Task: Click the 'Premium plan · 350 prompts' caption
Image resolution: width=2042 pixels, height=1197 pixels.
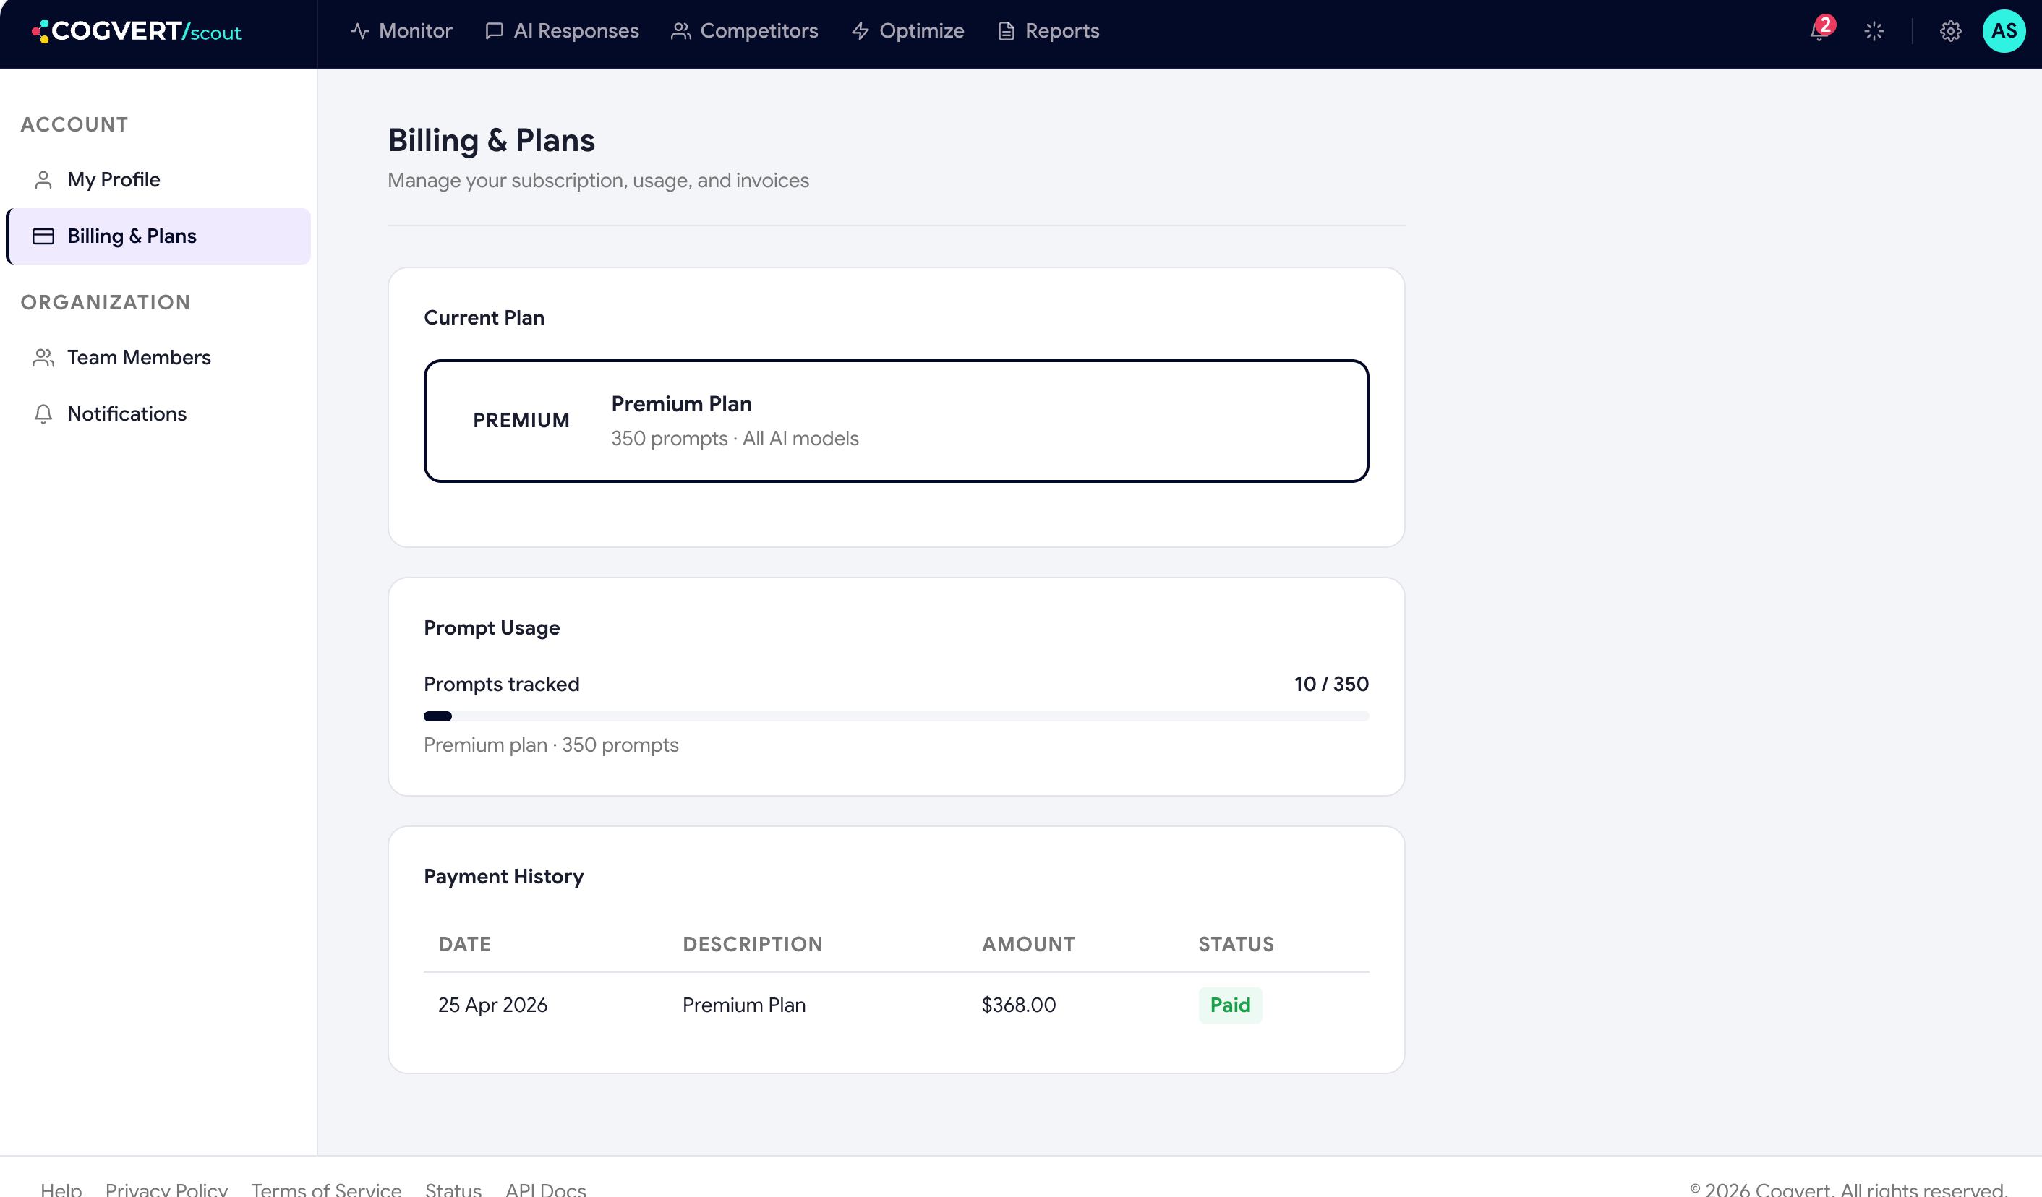Action: pyautogui.click(x=551, y=745)
